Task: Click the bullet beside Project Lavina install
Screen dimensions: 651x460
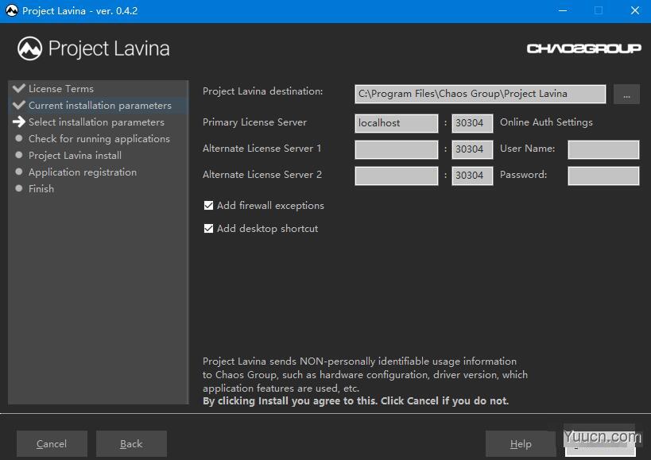Action: pos(19,155)
